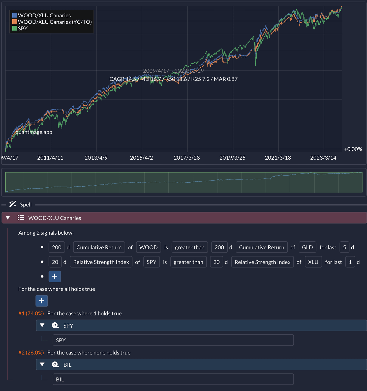This screenshot has height=391, width=367.
Task: Click the BIL asset entry field
Action: coord(173,379)
